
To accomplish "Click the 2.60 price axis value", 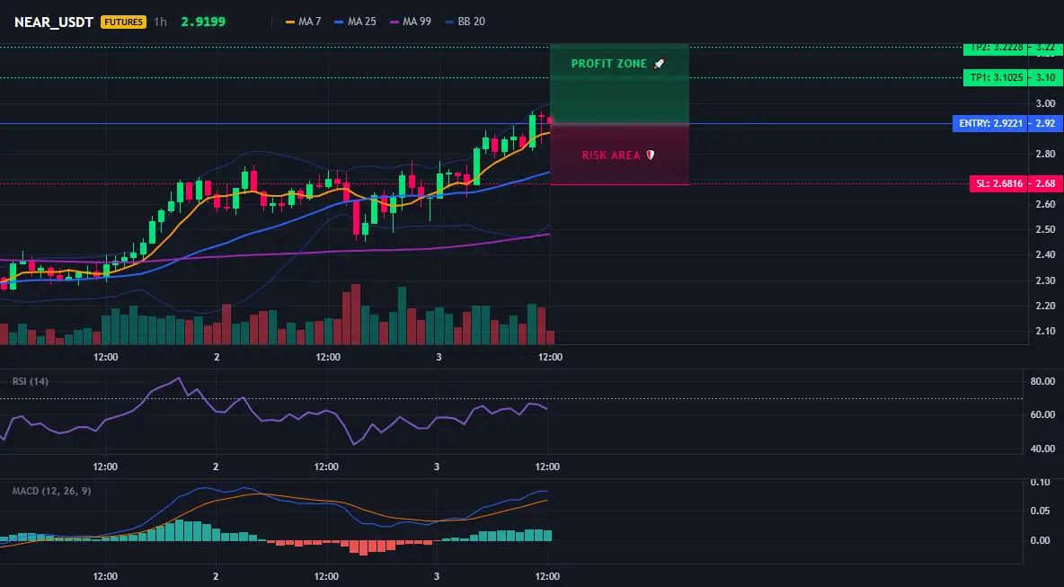I will click(x=1046, y=204).
